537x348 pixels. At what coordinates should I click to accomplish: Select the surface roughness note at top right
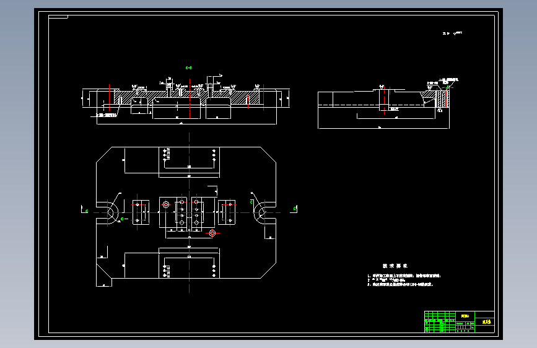click(452, 33)
